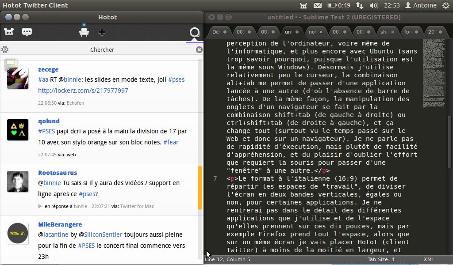Switch to the 'sha' tab in Sublime Text

[387, 32]
